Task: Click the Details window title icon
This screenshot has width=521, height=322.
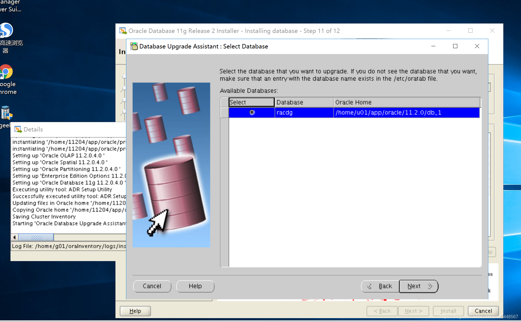Action: [x=18, y=129]
